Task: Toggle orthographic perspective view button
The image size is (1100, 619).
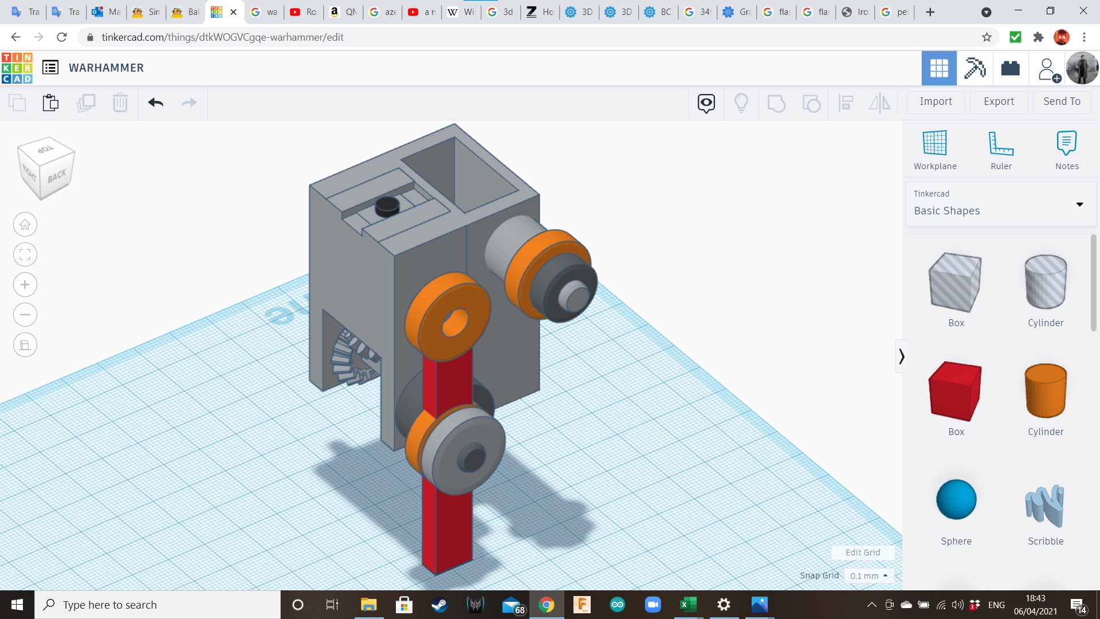Action: (25, 345)
